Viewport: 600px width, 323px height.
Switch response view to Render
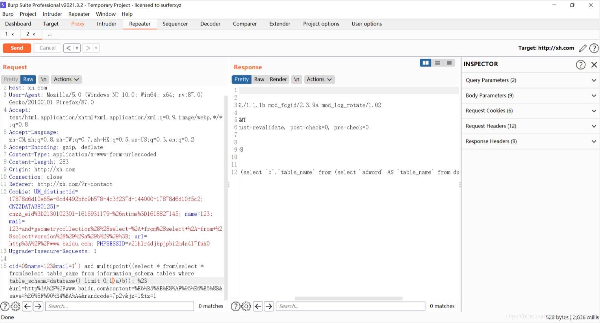coord(278,79)
